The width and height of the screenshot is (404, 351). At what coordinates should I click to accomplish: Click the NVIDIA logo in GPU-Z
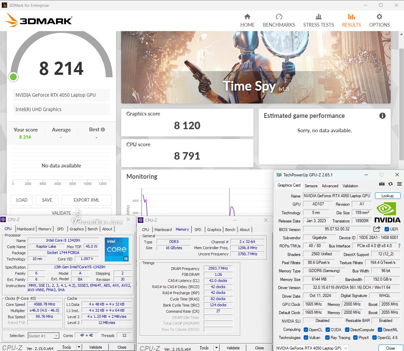pos(387,212)
